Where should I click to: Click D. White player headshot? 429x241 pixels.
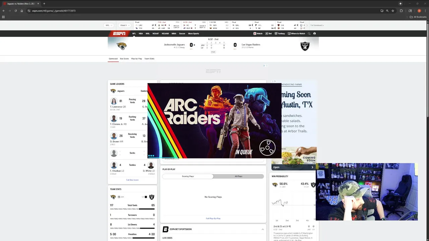click(151, 165)
